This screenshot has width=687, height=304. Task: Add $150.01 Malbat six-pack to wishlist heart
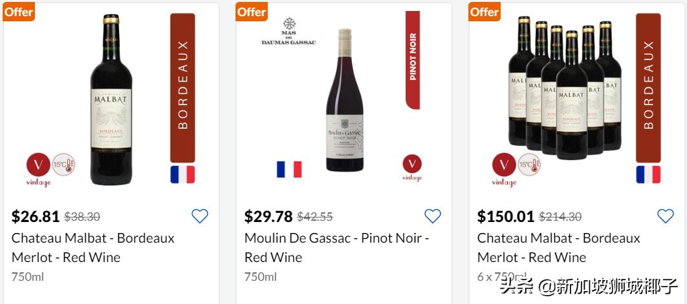pyautogui.click(x=665, y=216)
